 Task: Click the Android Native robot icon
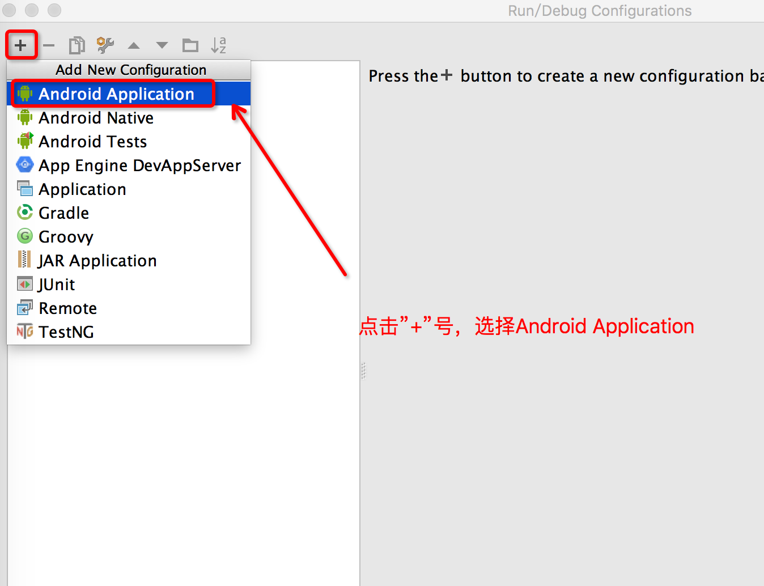(25, 117)
